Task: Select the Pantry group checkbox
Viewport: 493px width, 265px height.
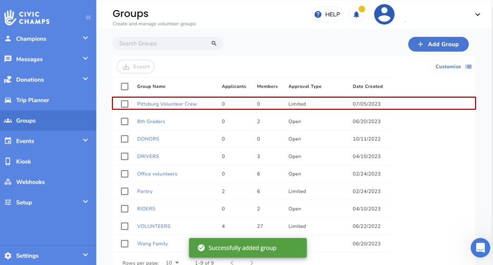Action: pyautogui.click(x=125, y=192)
